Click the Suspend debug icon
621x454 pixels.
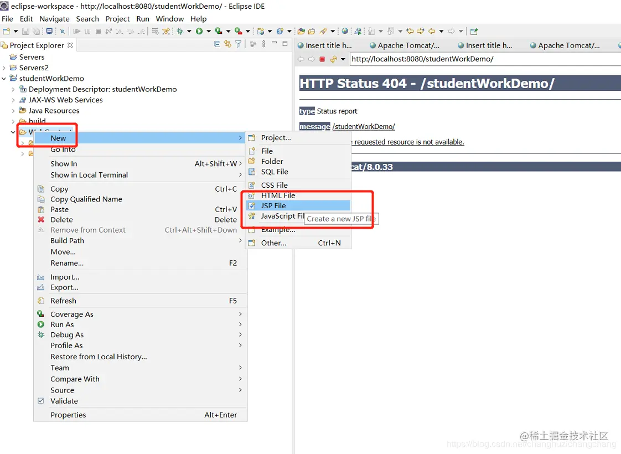[x=87, y=32]
